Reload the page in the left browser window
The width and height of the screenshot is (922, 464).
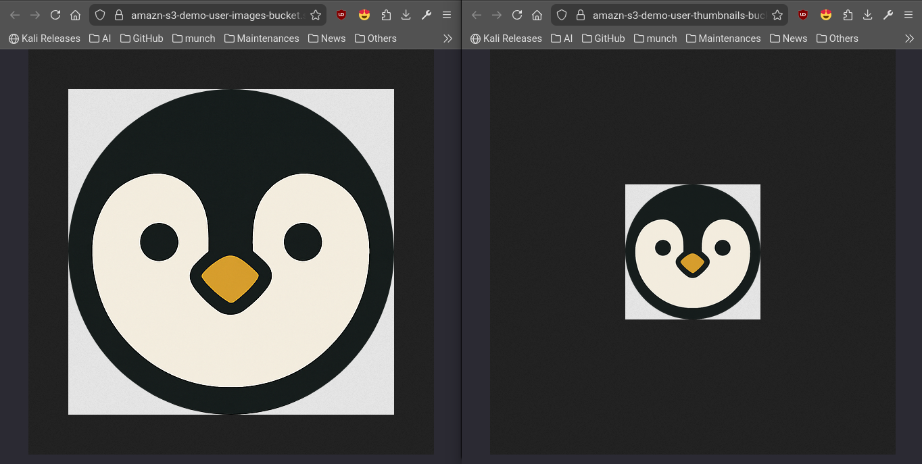coord(55,15)
